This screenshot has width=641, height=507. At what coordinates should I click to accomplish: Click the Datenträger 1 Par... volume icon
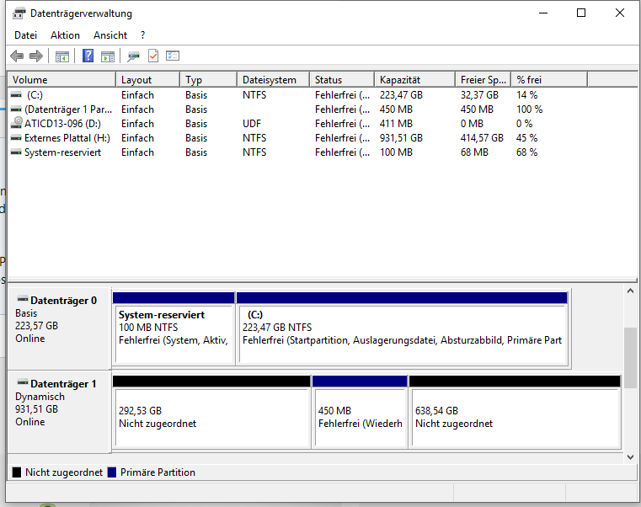click(16, 109)
